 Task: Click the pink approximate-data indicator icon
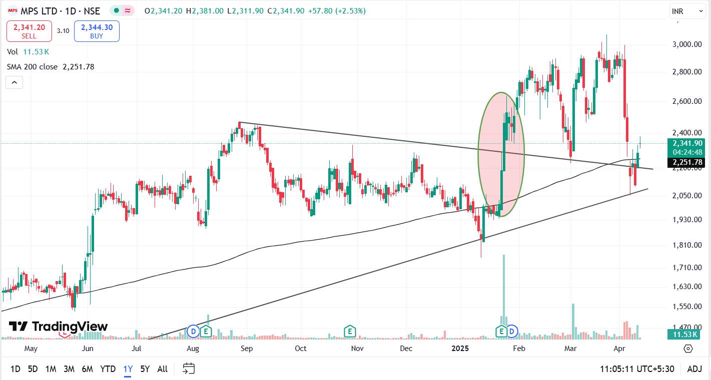click(128, 11)
